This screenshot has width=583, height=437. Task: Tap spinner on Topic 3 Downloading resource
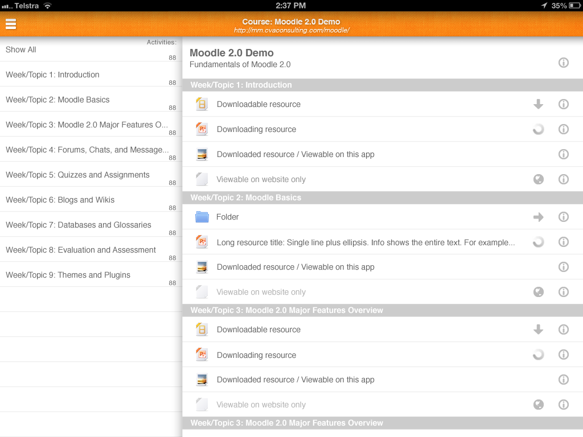538,354
